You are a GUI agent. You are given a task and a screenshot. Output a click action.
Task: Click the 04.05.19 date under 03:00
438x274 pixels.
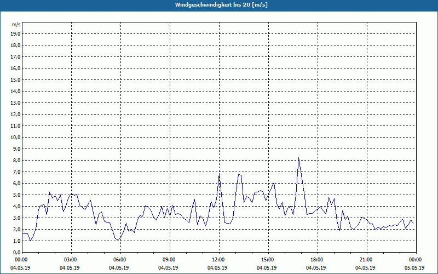click(x=70, y=268)
